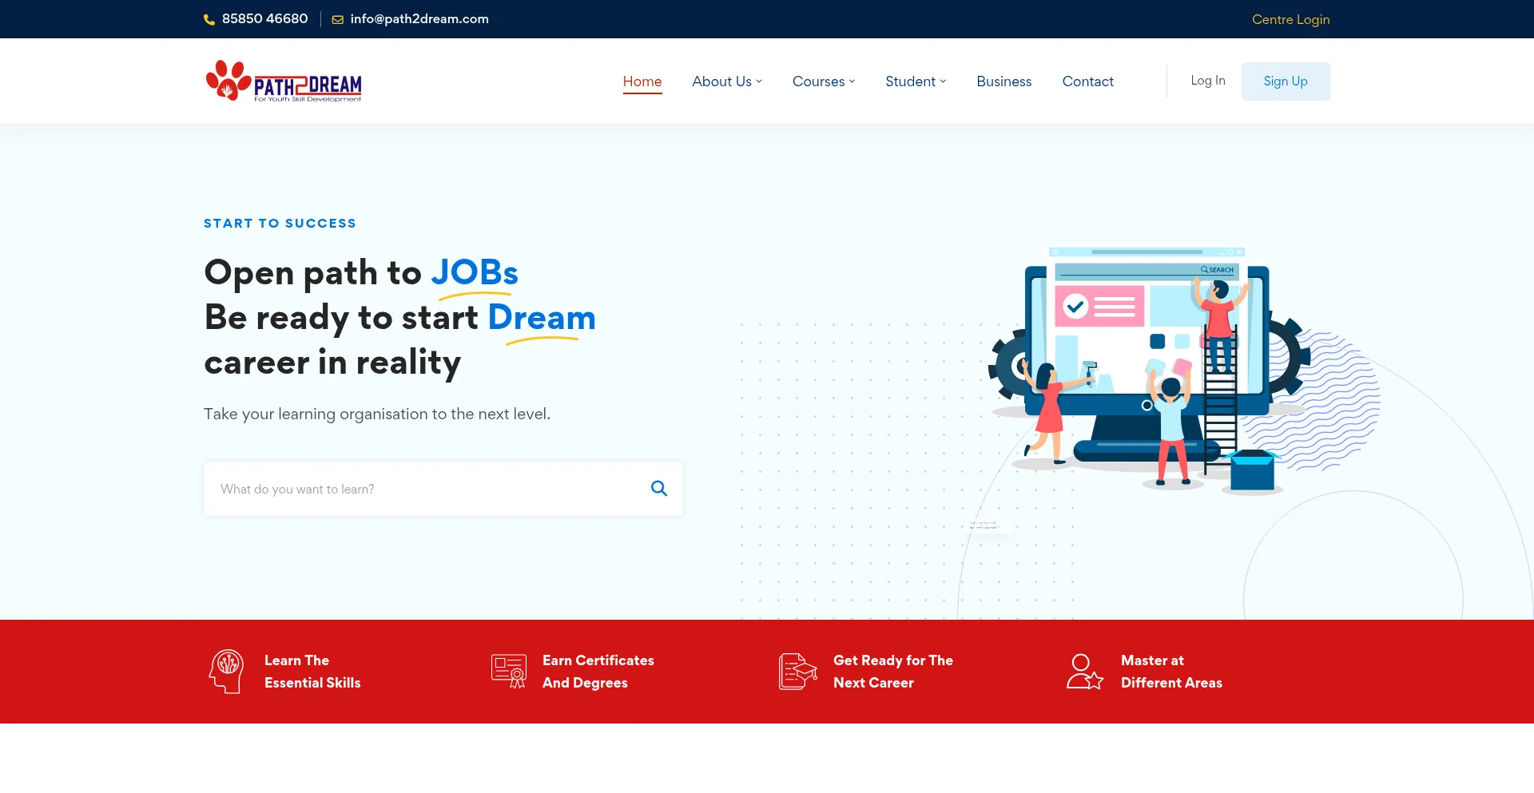Image resolution: width=1534 pixels, height=793 pixels.
Task: Open the Business page
Action: (x=1003, y=81)
